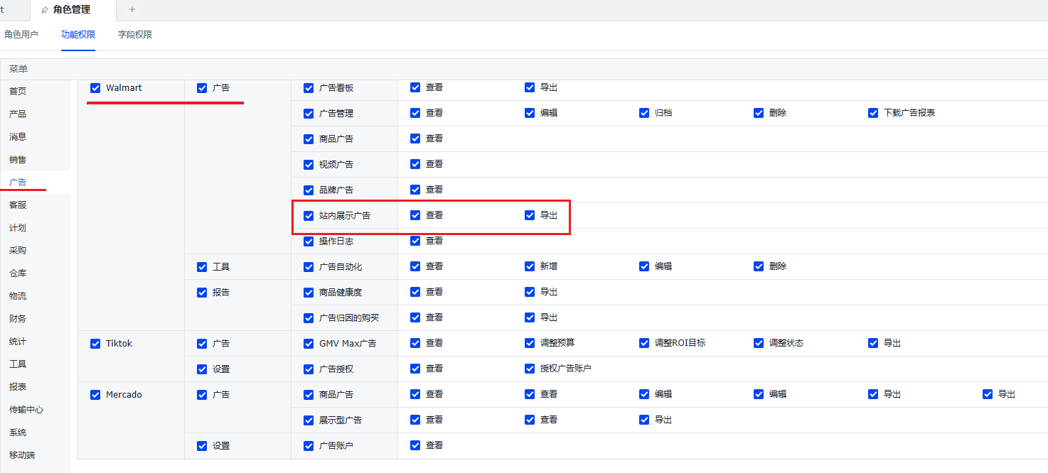Toggle 查看 in the 视频广告 row
1048x473 pixels.
(x=415, y=164)
